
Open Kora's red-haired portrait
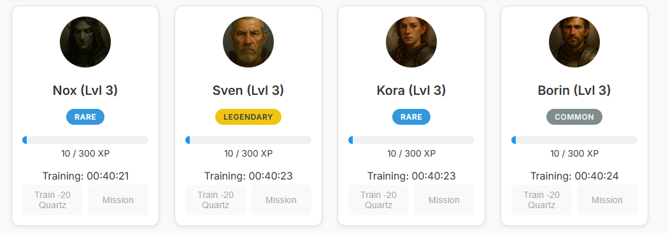tap(411, 42)
